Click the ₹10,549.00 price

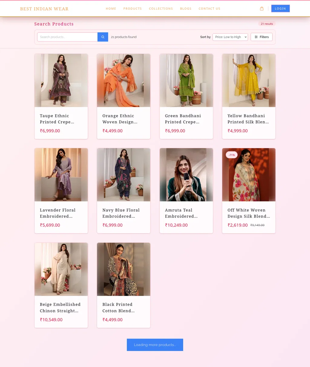(51, 320)
